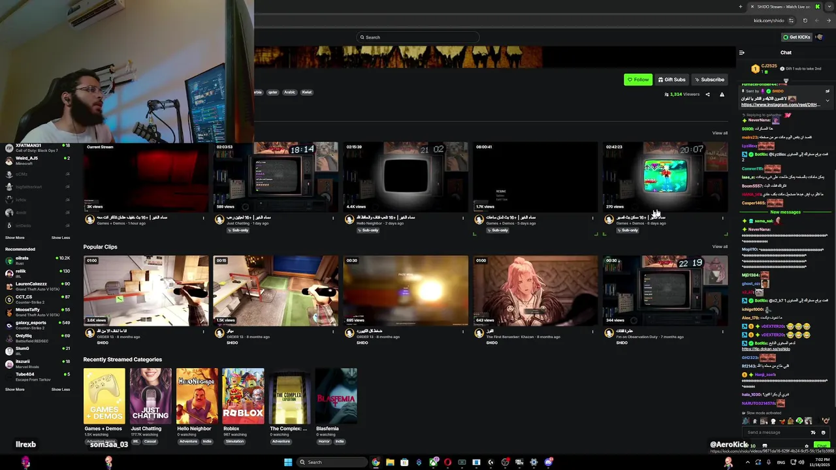Screen dimensions: 836x470
Task: Open the Hello Neighbor category
Action: point(197,396)
